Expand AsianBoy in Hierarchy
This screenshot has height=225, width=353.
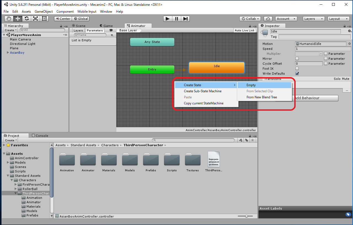coord(8,53)
